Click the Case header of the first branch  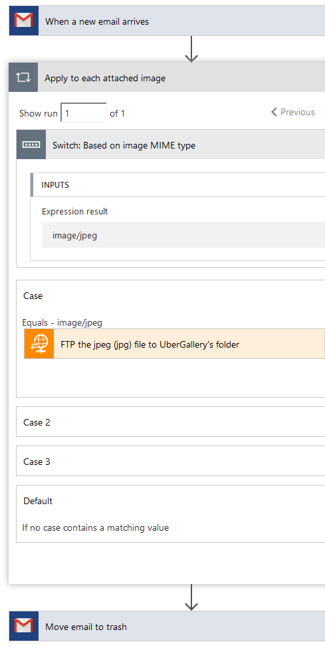(x=33, y=296)
